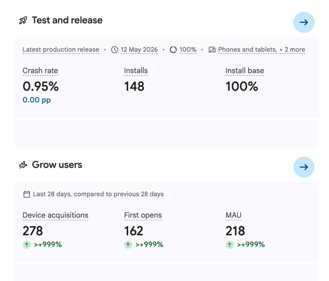Click the Install base metric label

click(245, 71)
